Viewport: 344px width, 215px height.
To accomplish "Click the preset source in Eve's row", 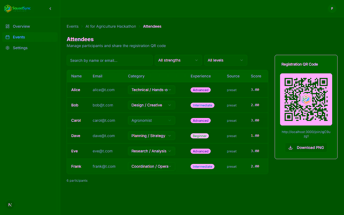I will point(232,151).
